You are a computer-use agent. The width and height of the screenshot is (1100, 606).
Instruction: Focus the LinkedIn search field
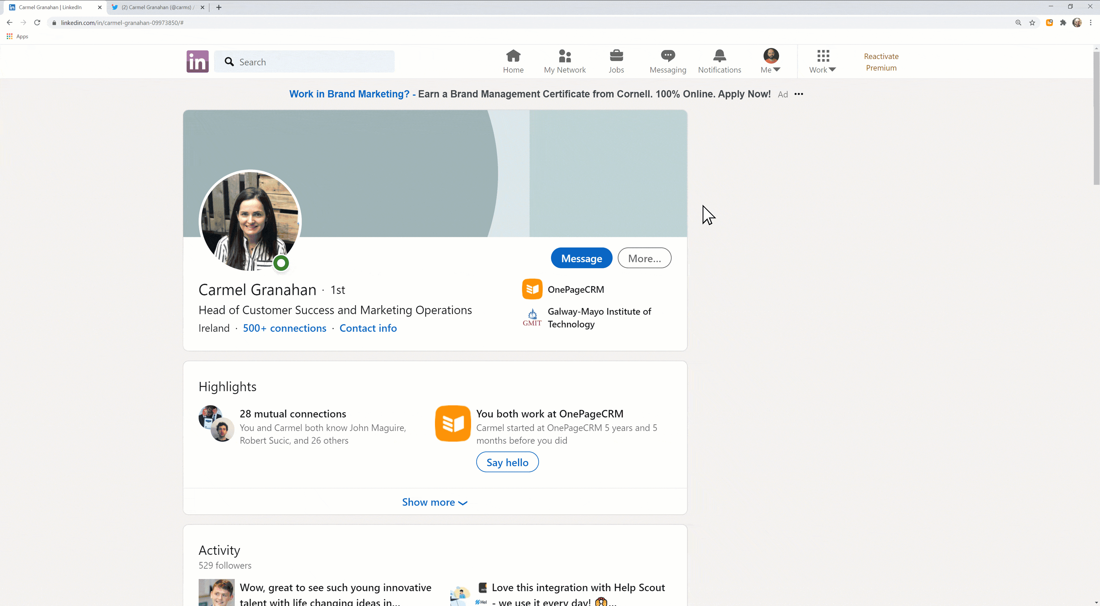tap(304, 62)
